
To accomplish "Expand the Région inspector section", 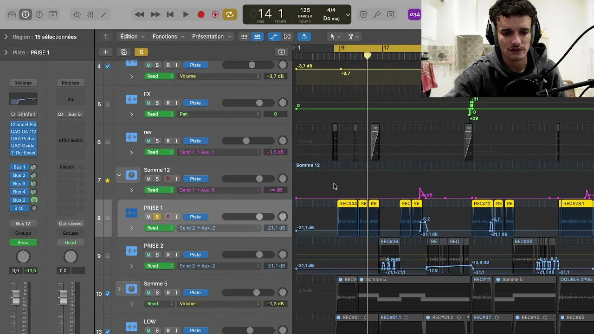I will pyautogui.click(x=6, y=37).
